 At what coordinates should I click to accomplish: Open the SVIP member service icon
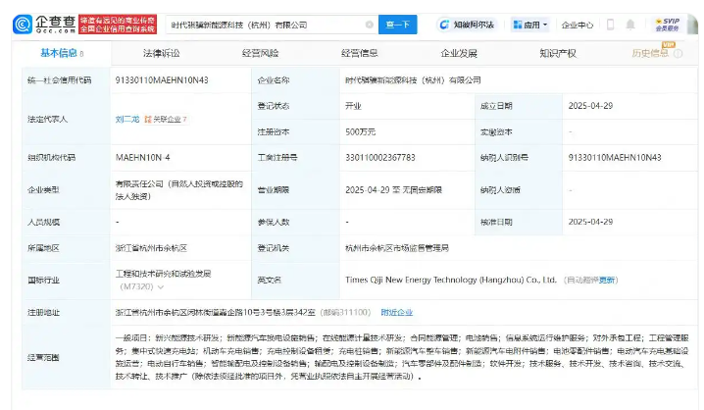[667, 25]
